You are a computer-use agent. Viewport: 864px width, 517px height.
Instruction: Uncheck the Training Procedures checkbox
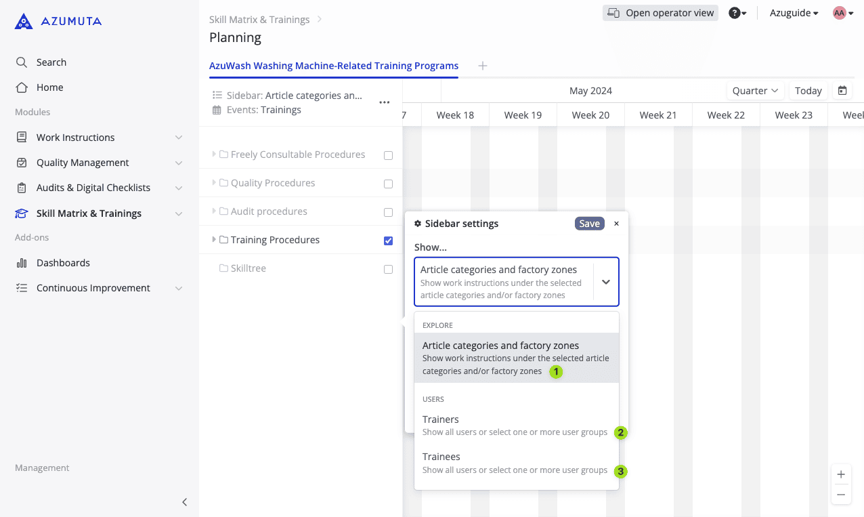click(x=388, y=240)
